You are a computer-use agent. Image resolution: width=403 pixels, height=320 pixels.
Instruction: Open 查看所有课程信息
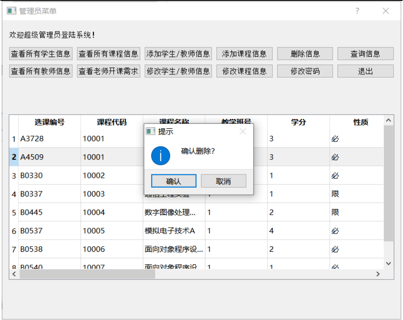tap(108, 54)
